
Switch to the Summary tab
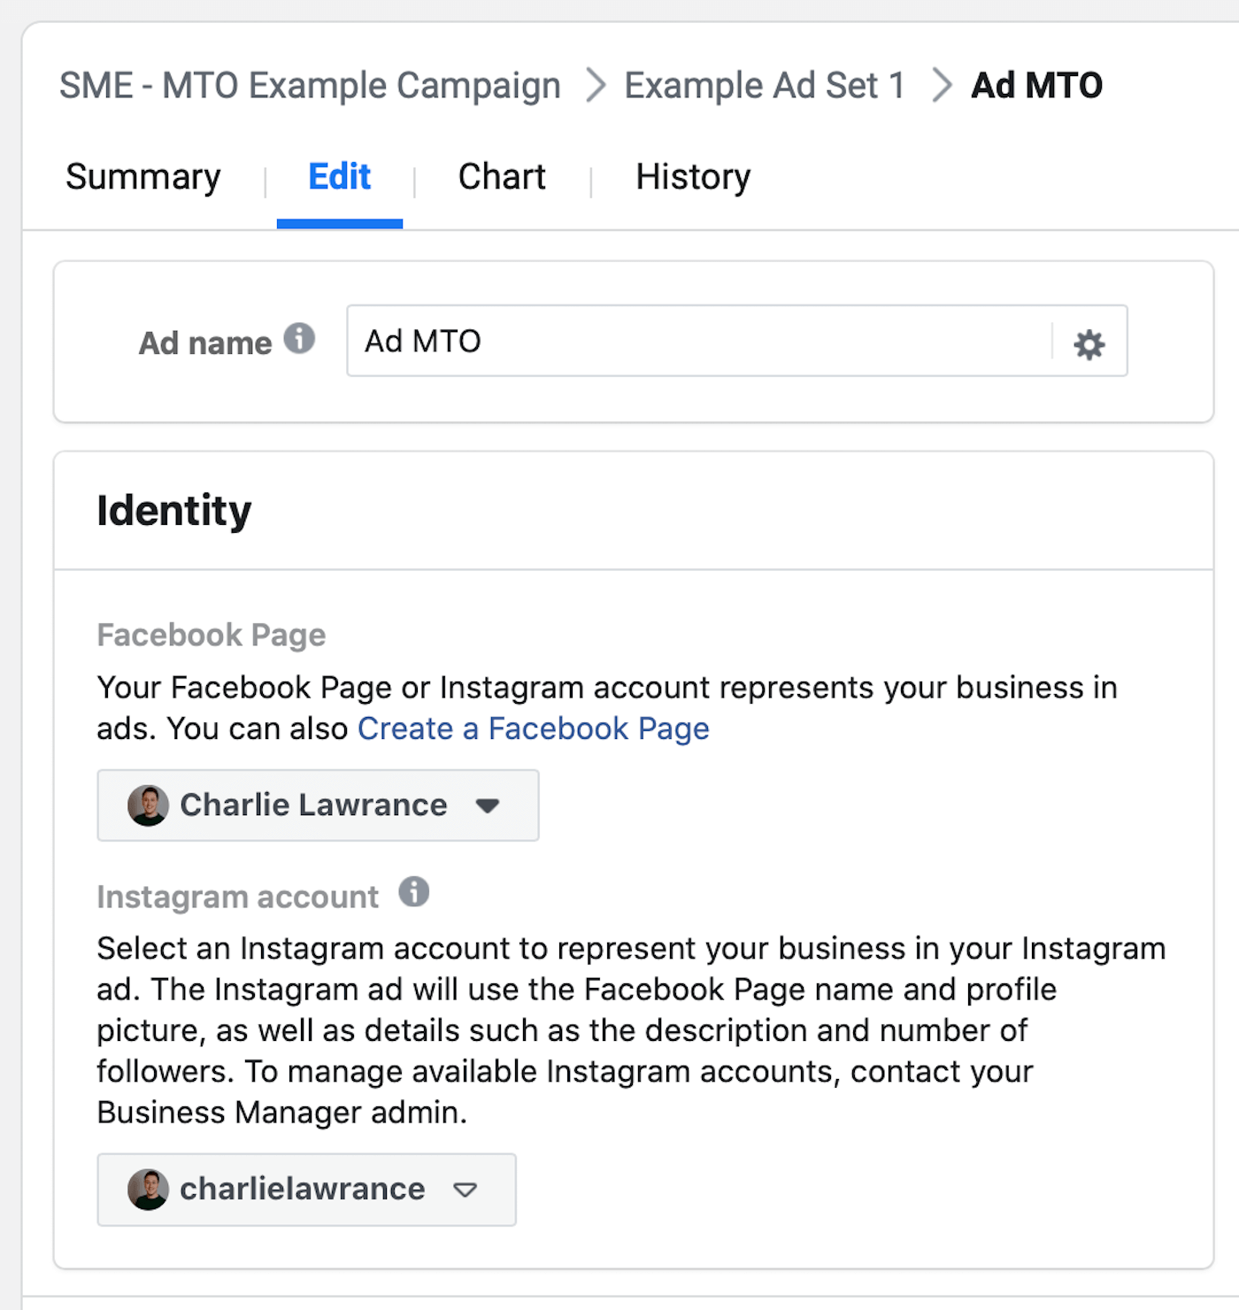pos(143,177)
